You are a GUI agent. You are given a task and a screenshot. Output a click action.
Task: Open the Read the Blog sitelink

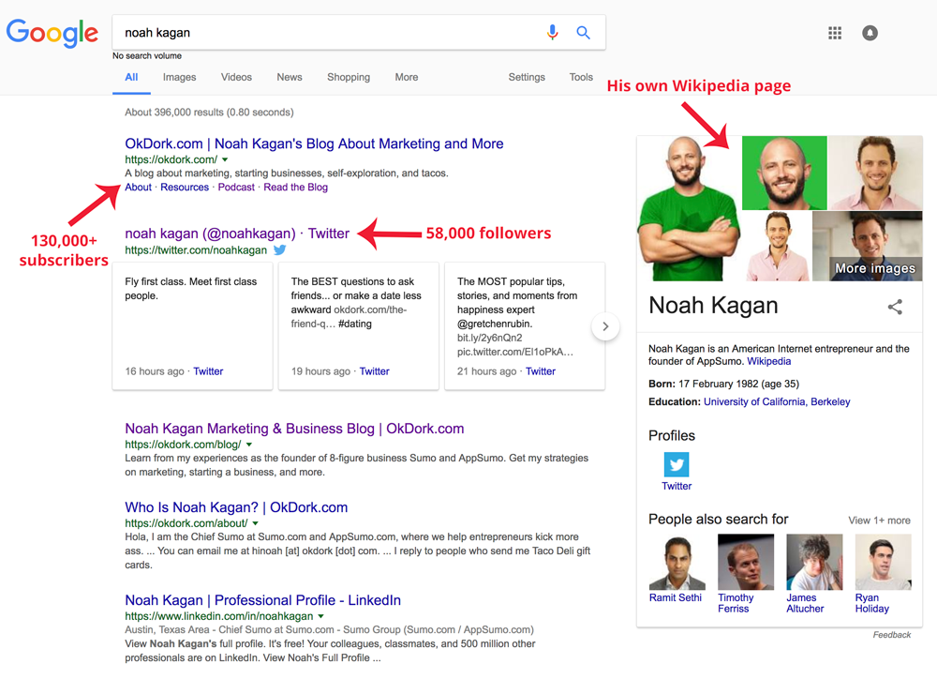pos(296,188)
